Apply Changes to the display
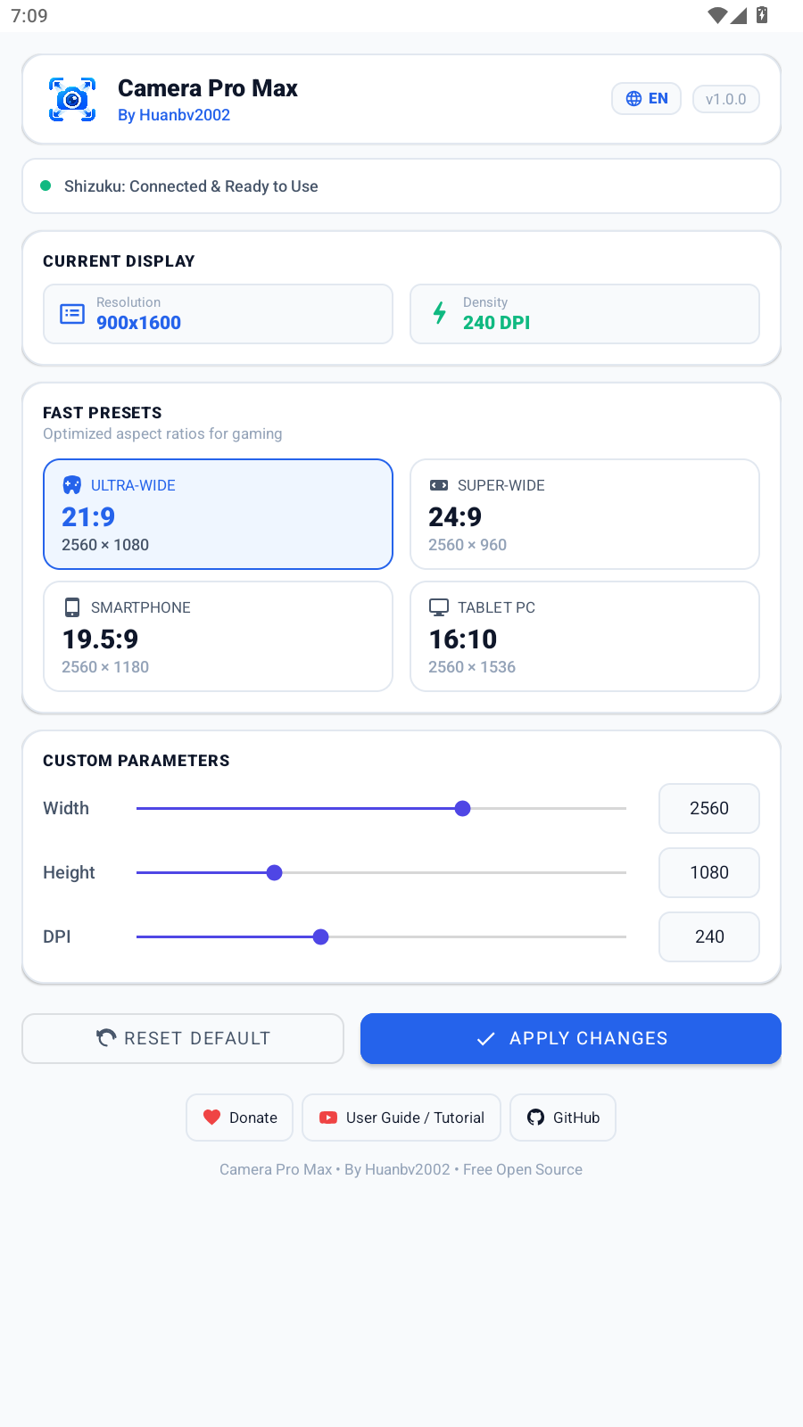Image resolution: width=803 pixels, height=1427 pixels. [x=571, y=1038]
